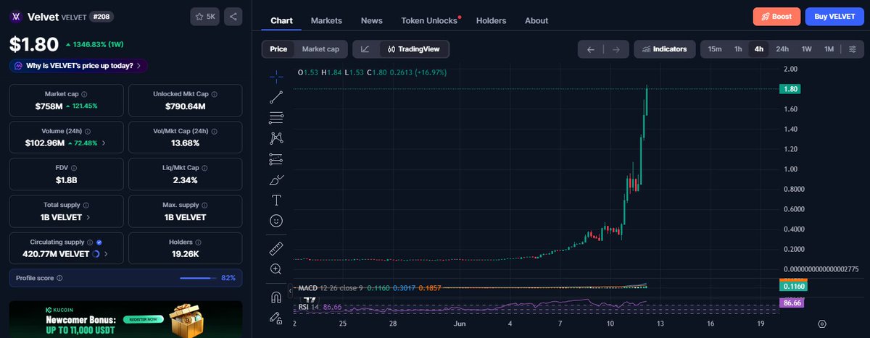870x338 pixels.
Task: Set chart interval to 15m
Action: (715, 49)
